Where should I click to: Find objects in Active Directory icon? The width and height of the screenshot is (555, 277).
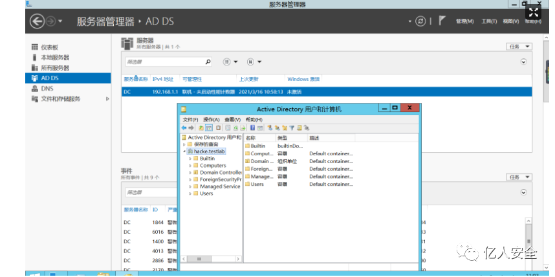[299, 128]
